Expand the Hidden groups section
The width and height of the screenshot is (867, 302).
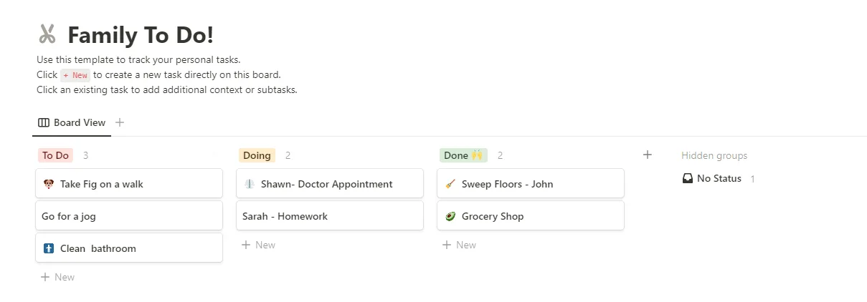714,155
